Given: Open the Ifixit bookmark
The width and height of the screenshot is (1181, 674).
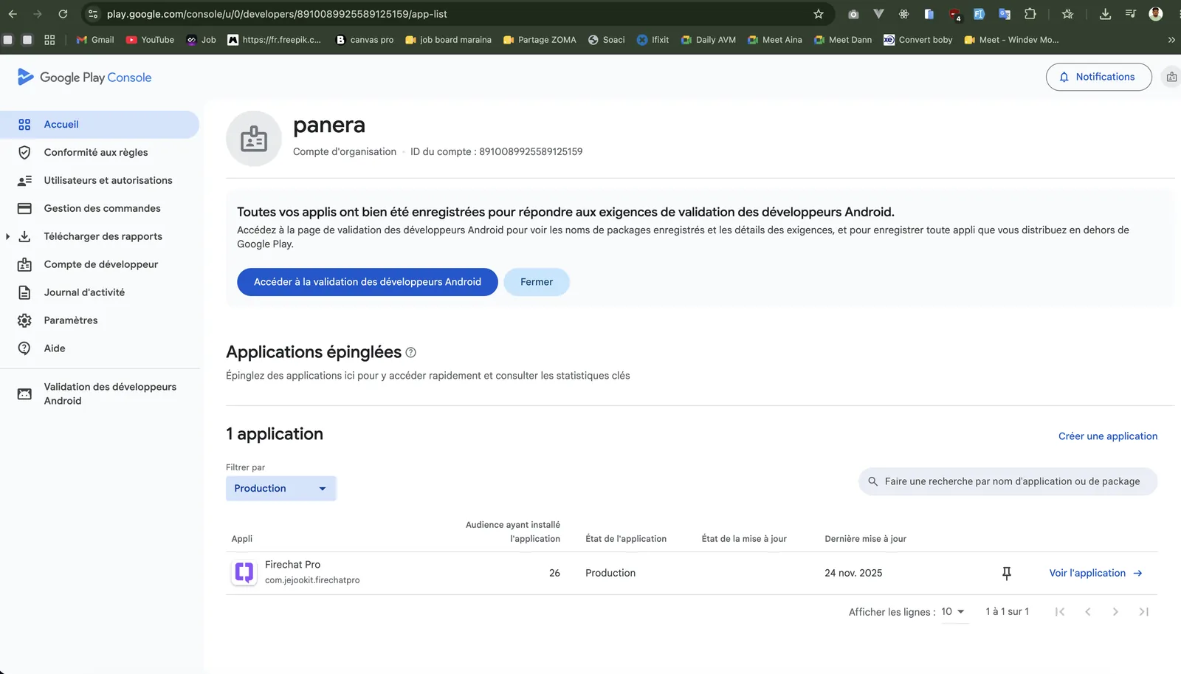Looking at the screenshot, I should 653,40.
